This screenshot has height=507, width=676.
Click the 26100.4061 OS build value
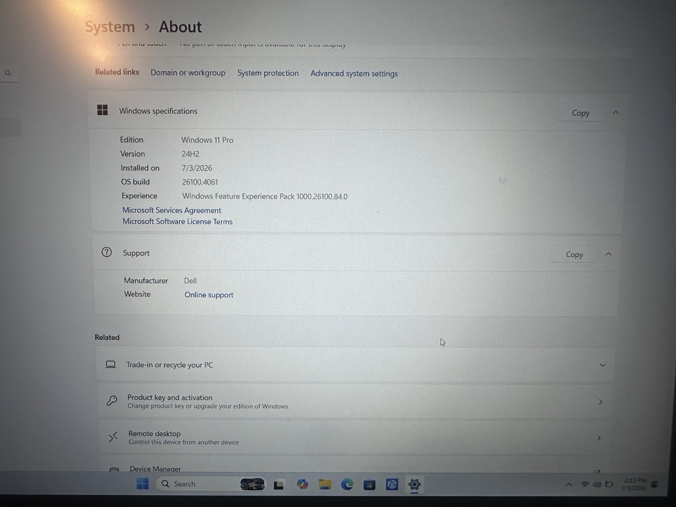[200, 182]
